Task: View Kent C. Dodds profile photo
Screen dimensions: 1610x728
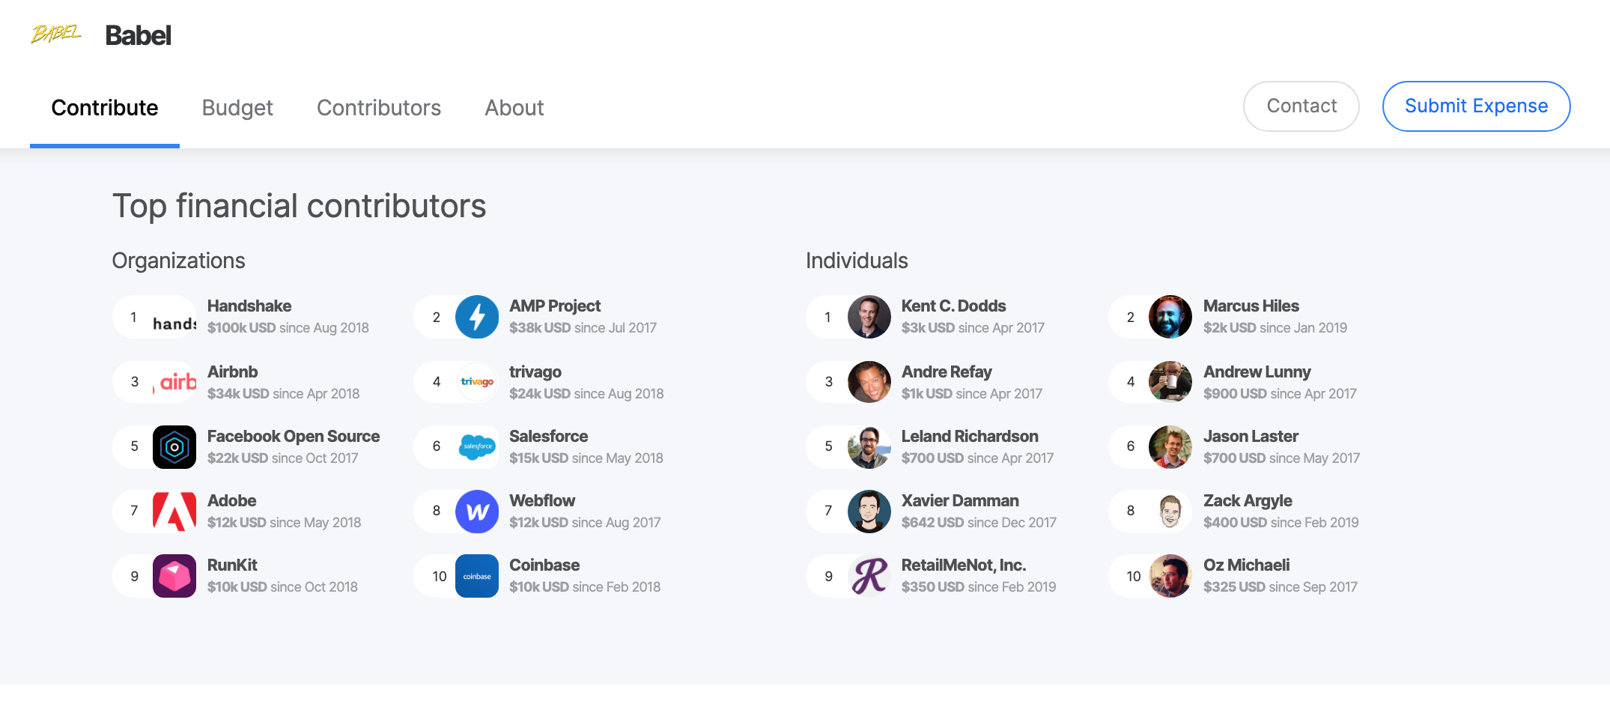Action: click(869, 317)
